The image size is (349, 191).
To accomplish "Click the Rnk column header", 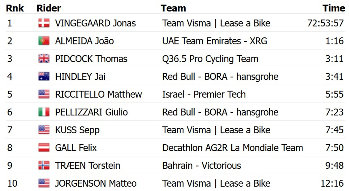I will (15, 8).
